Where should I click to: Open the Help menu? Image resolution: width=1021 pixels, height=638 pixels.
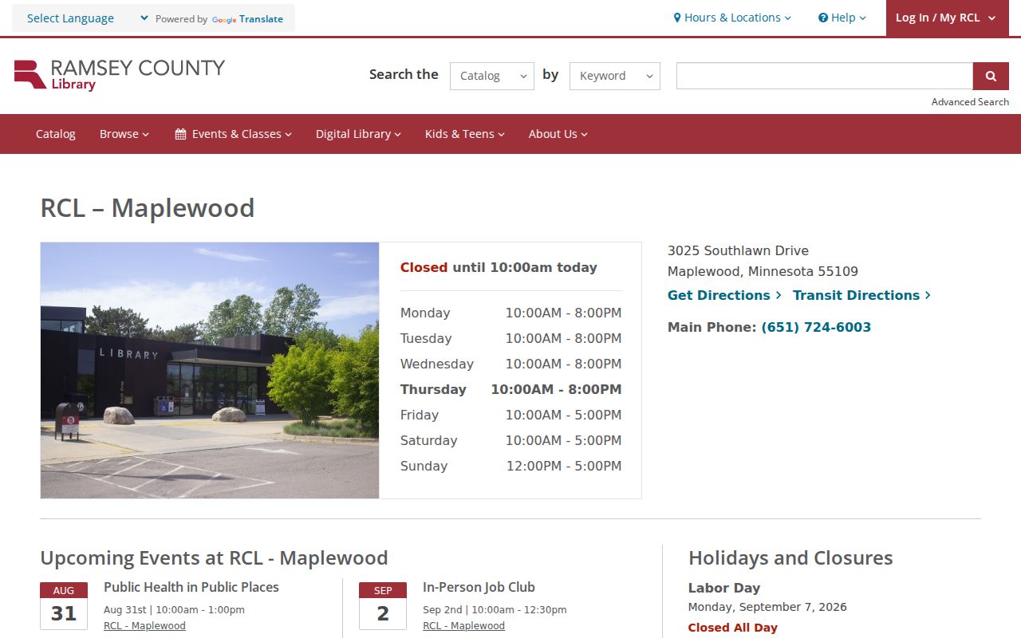coord(842,18)
